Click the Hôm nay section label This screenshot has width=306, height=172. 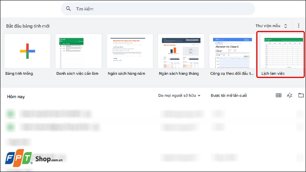pyautogui.click(x=16, y=97)
